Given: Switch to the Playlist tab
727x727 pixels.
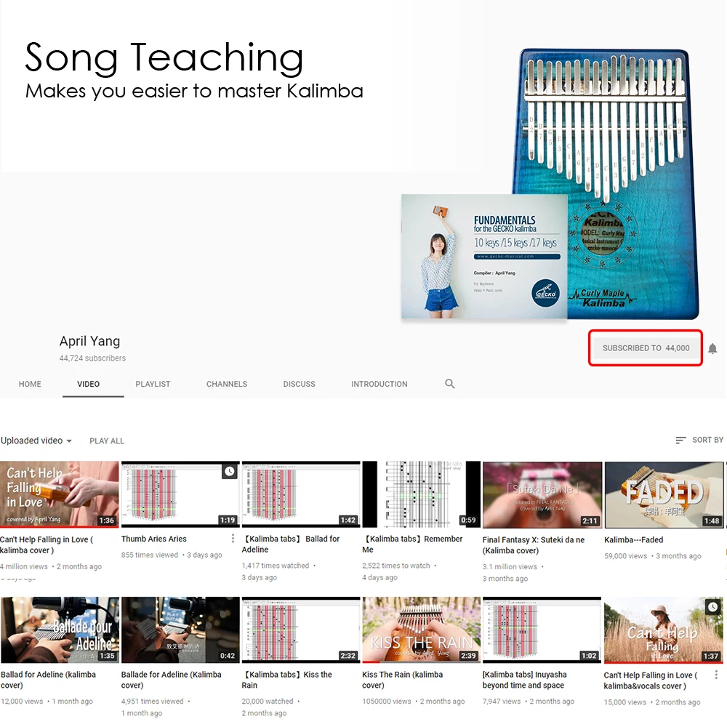Looking at the screenshot, I should [153, 384].
